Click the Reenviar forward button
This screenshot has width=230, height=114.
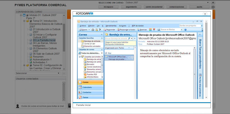tap(142, 30)
